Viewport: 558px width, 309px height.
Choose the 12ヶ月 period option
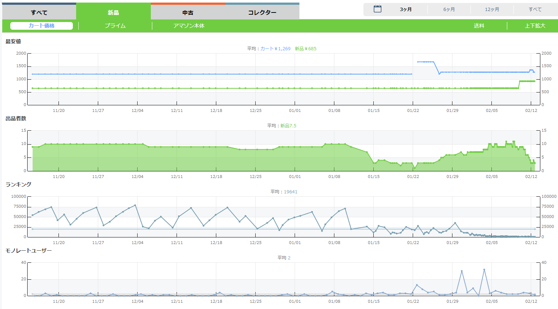coord(492,10)
